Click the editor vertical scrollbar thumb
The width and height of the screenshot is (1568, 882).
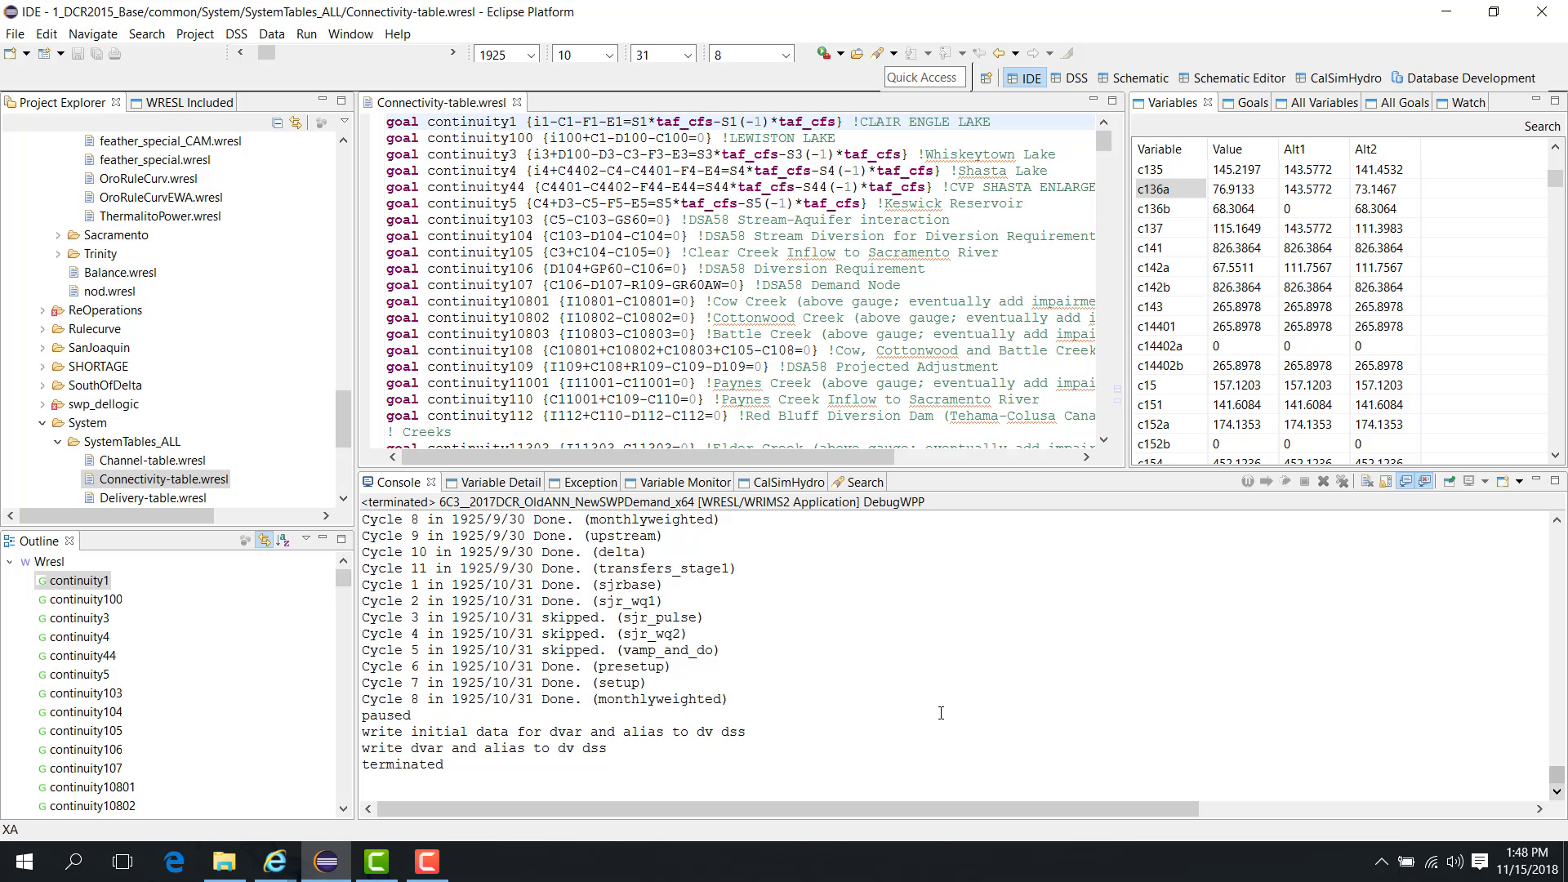(1104, 140)
